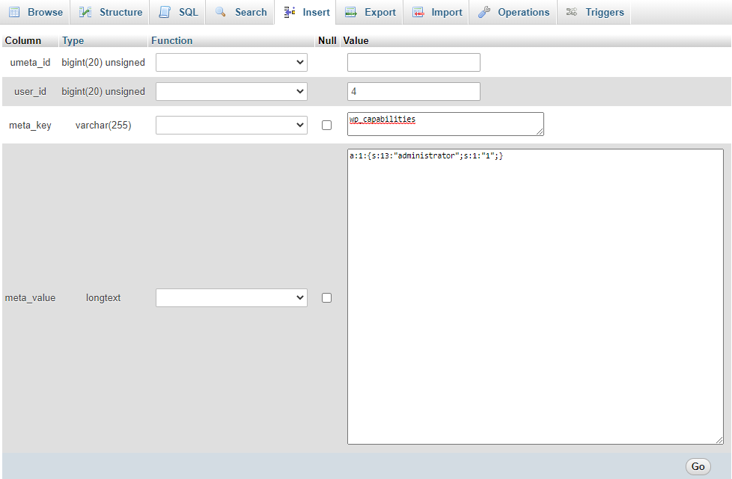This screenshot has width=732, height=479.
Task: Focus the umeta_id value field
Action: point(414,63)
